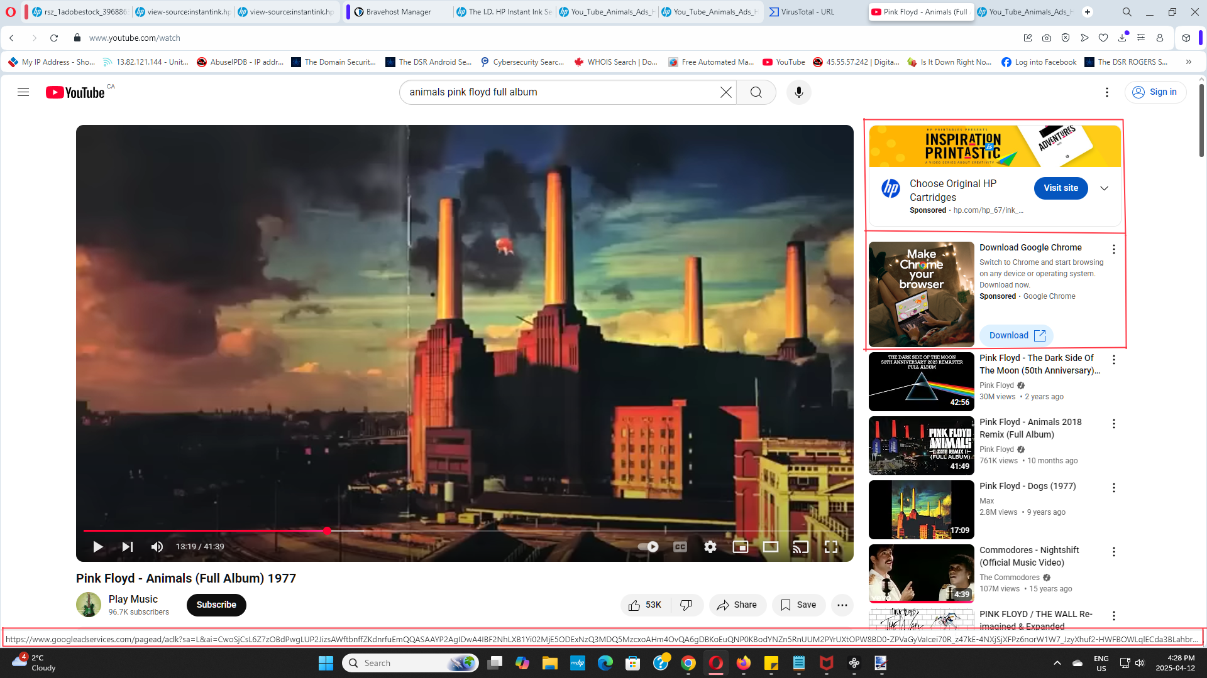Click the search magnifier button
The height and width of the screenshot is (678, 1207).
756,92
